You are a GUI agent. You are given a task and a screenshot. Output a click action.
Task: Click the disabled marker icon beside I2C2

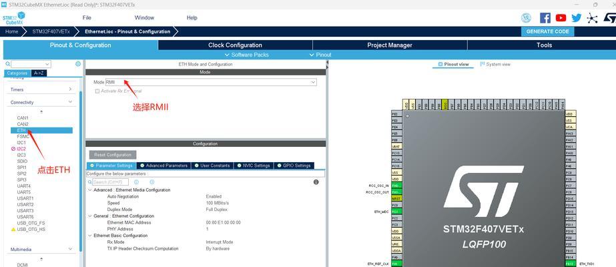coord(13,149)
